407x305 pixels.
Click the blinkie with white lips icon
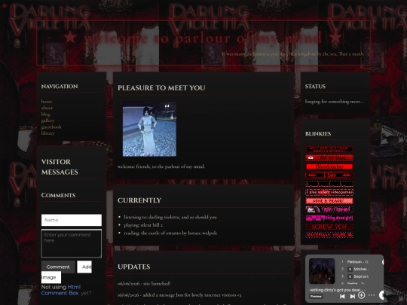(x=329, y=158)
